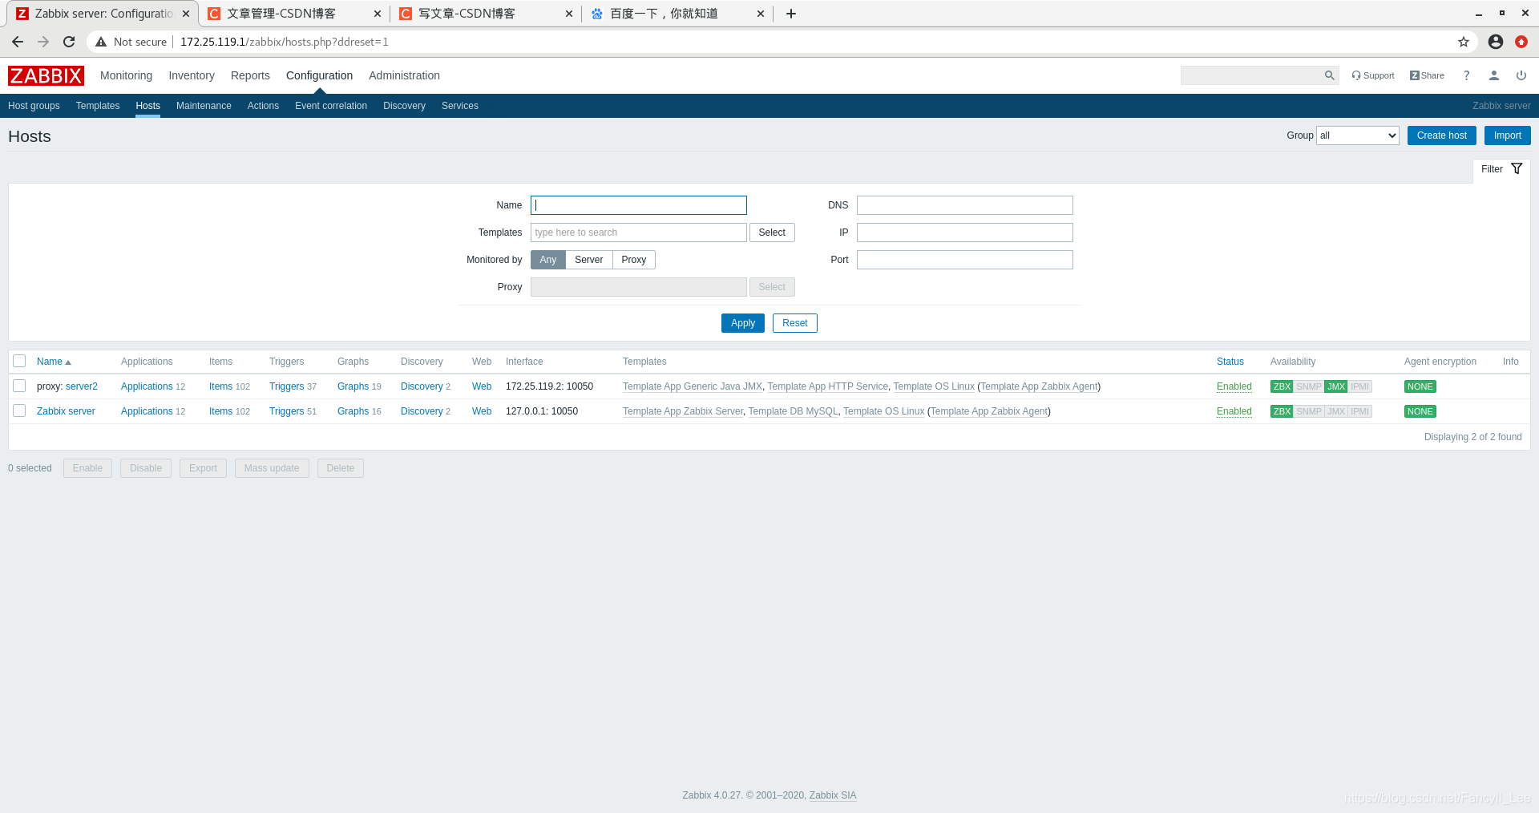Open the browser account avatar icon

tap(1495, 42)
